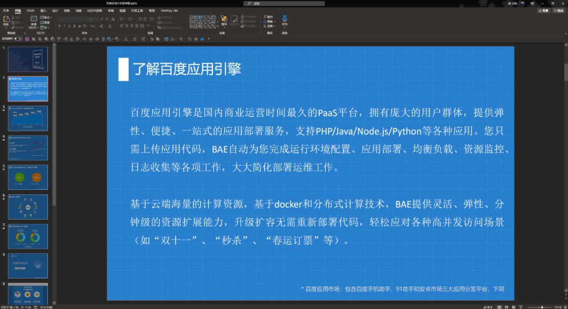Click the search box in the title bar

point(284,3)
